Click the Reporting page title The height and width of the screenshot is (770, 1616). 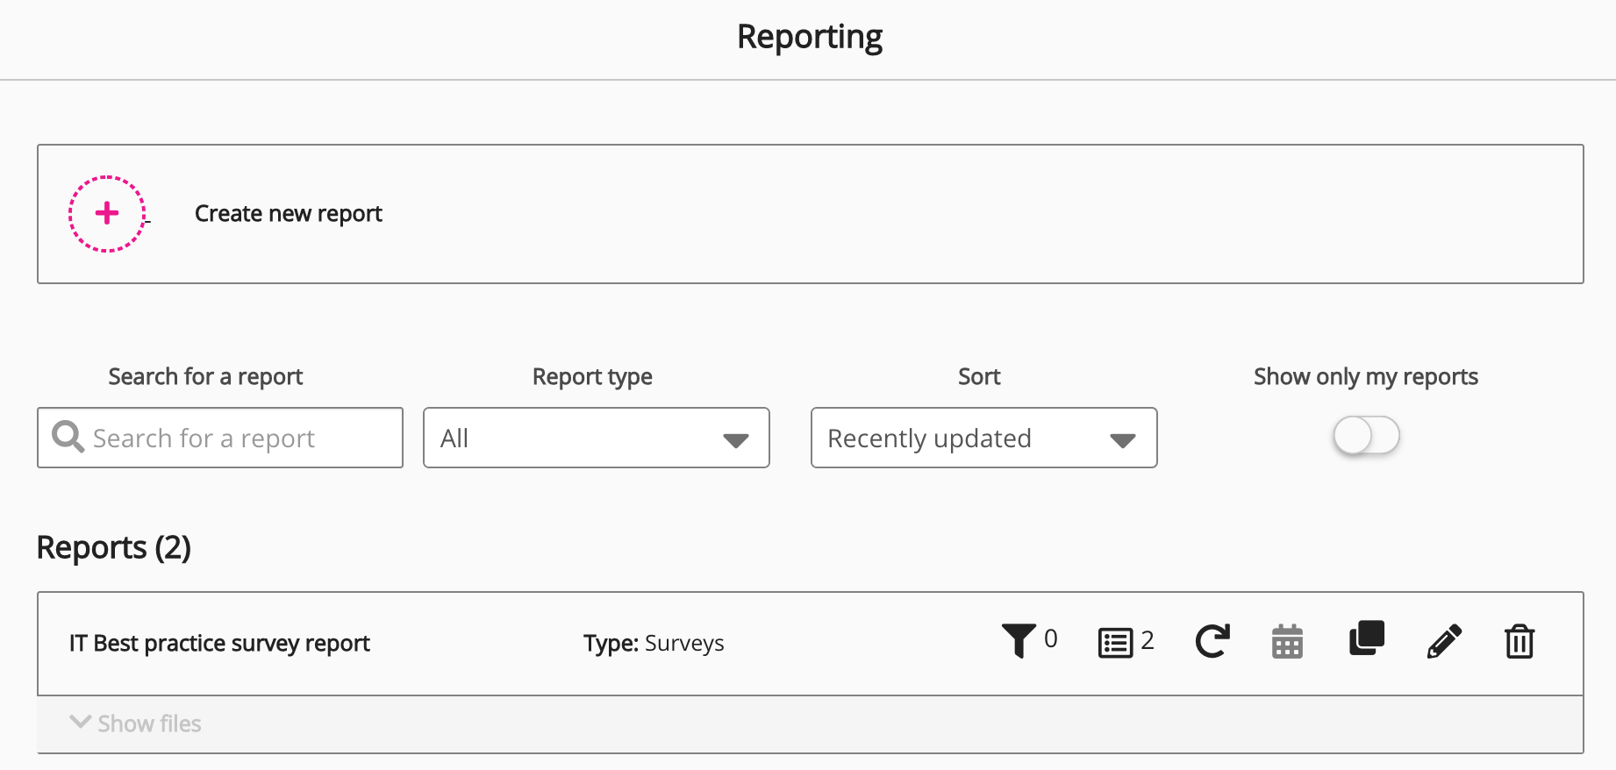pos(809,37)
